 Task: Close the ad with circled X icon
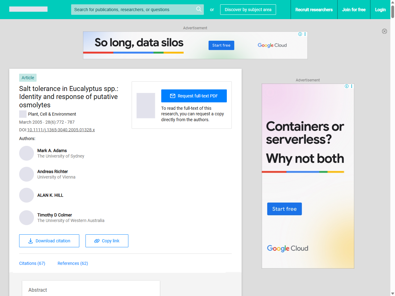[385, 31]
